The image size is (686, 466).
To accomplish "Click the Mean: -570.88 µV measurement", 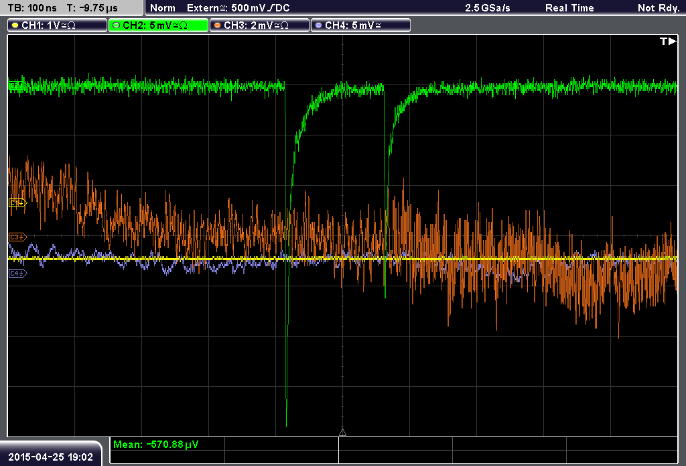I will (155, 445).
